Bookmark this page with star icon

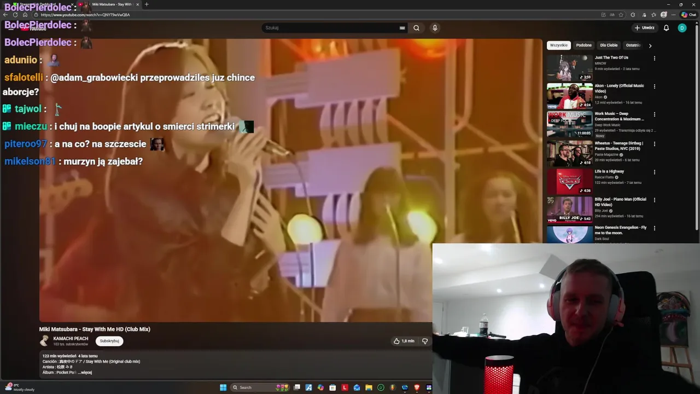click(x=621, y=15)
